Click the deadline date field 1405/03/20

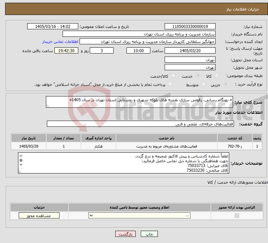[x=190, y=50]
